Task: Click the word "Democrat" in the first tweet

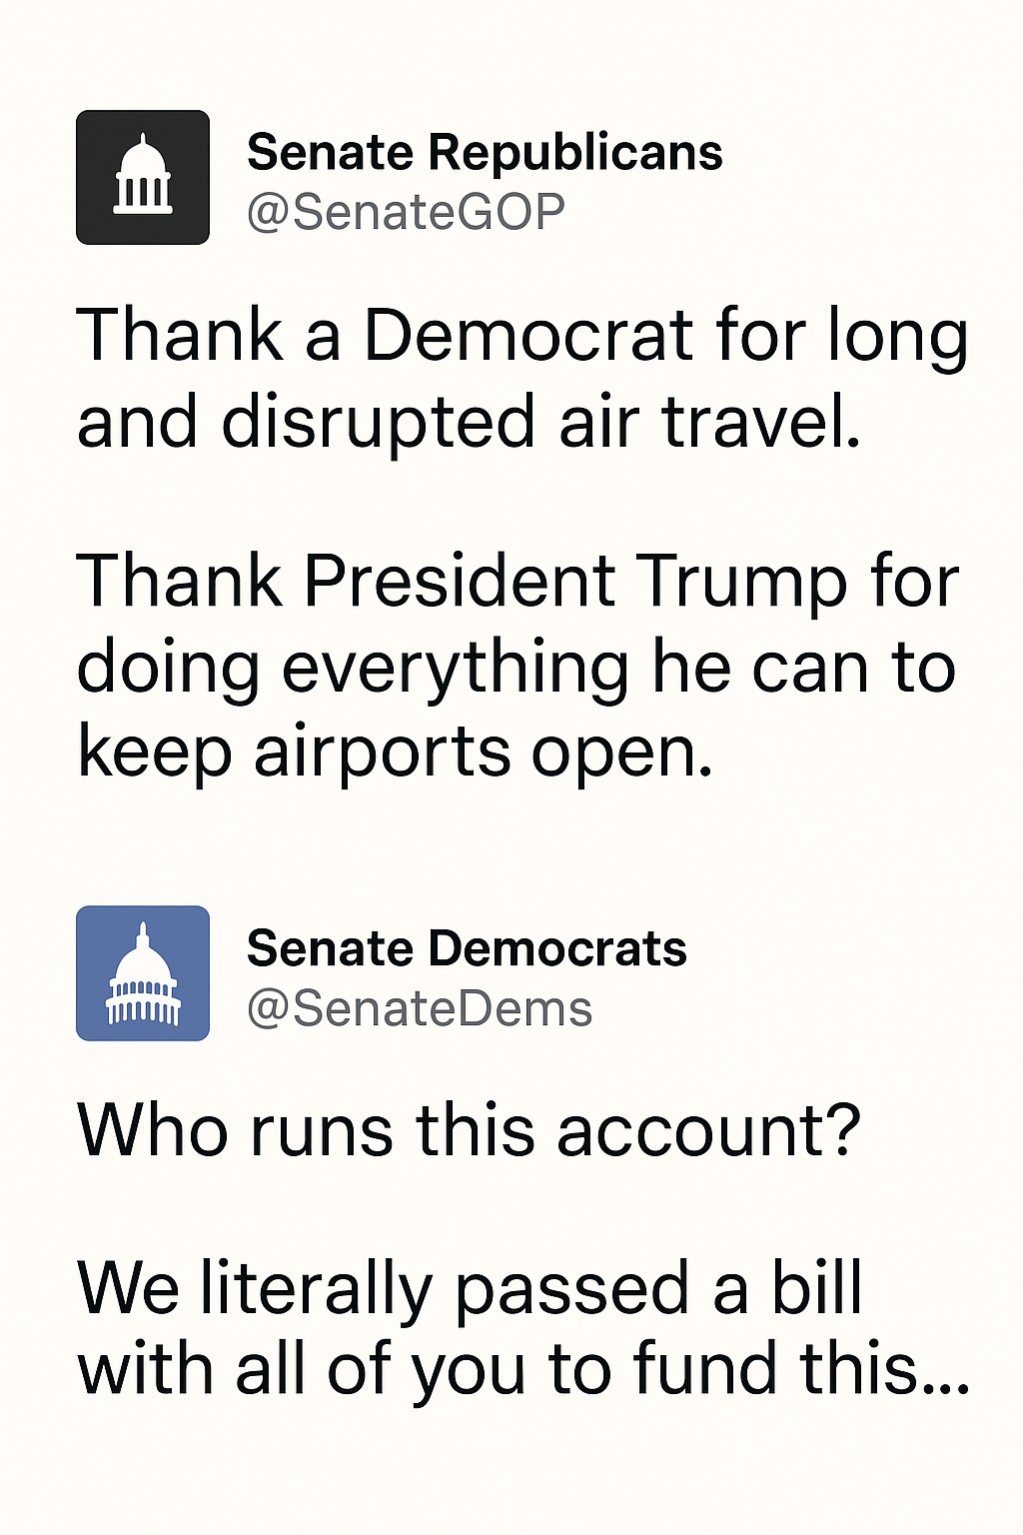Action: coord(528,336)
